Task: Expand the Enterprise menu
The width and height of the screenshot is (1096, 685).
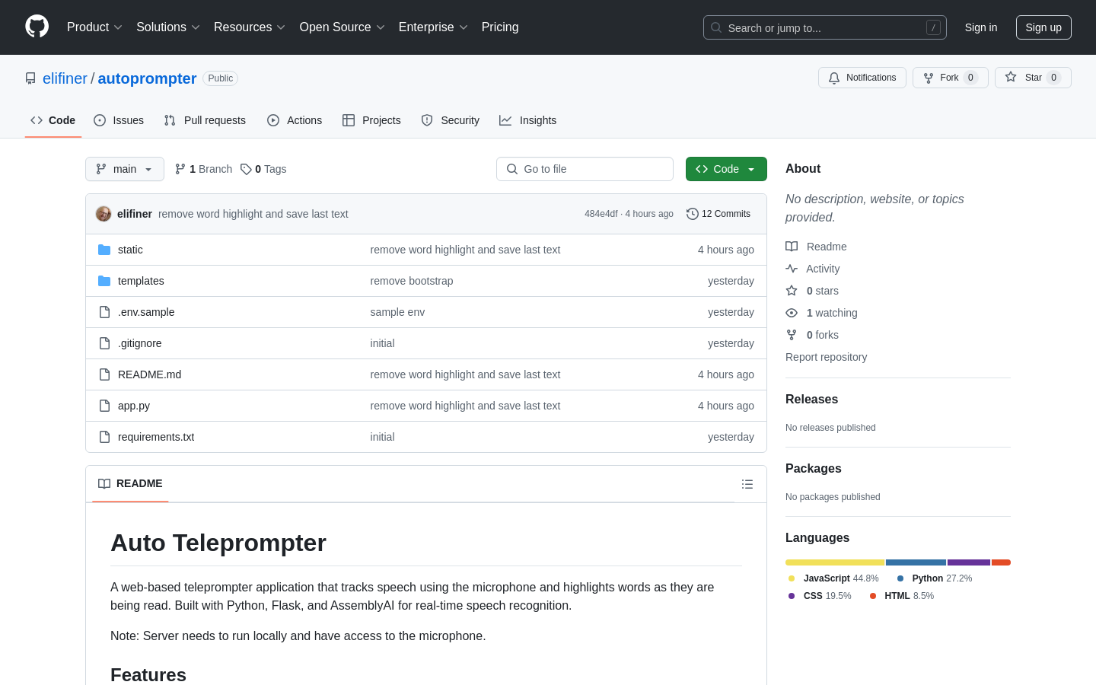Action: click(433, 27)
